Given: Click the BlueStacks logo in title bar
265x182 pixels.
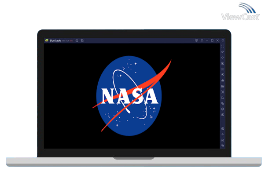Looking at the screenshot, I should pos(47,40).
